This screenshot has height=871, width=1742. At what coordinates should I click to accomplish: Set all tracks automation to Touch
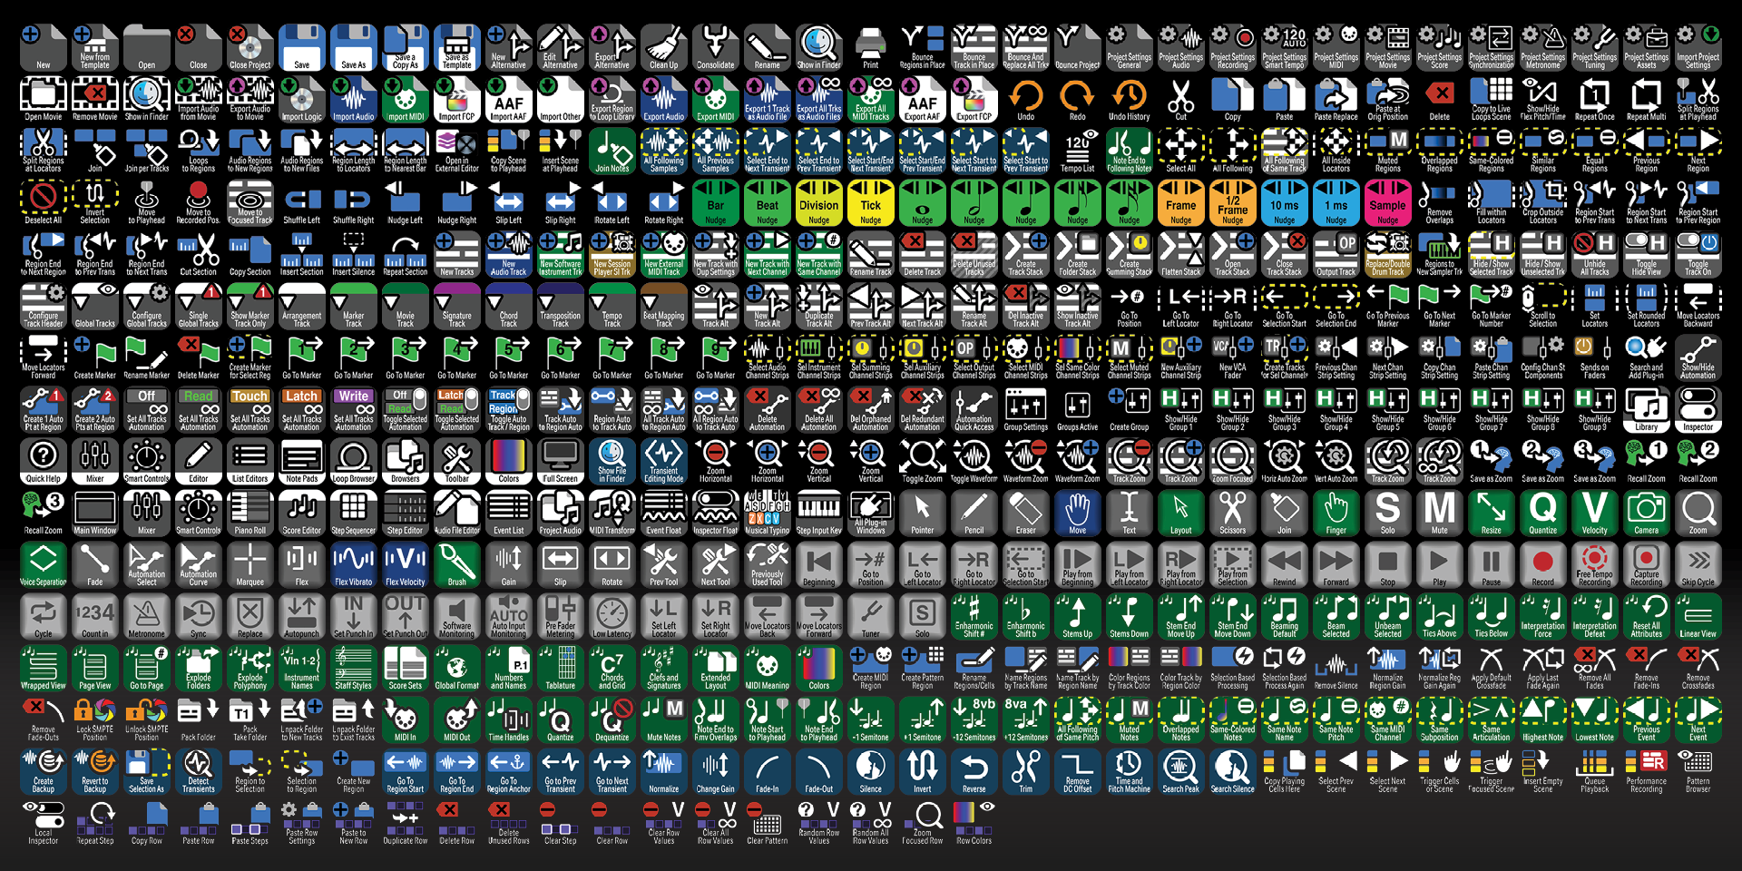pyautogui.click(x=250, y=409)
